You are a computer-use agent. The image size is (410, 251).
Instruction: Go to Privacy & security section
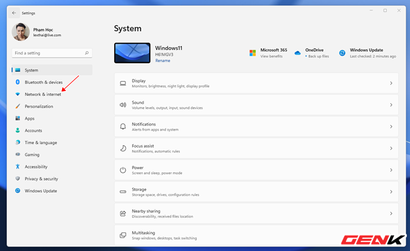click(x=52, y=179)
